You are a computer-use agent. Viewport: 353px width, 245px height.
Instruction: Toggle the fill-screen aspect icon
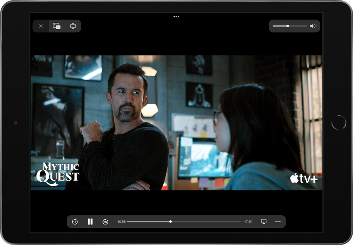(73, 26)
